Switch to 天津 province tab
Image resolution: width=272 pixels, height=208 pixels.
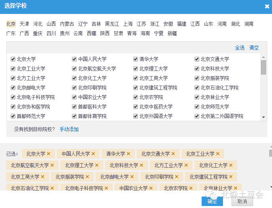point(24,24)
